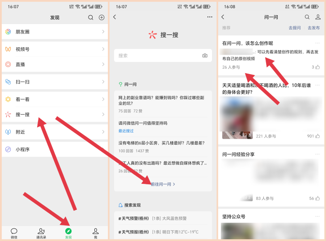
Task: Open more options on 问一问经验分享 post
Action: coord(317,154)
